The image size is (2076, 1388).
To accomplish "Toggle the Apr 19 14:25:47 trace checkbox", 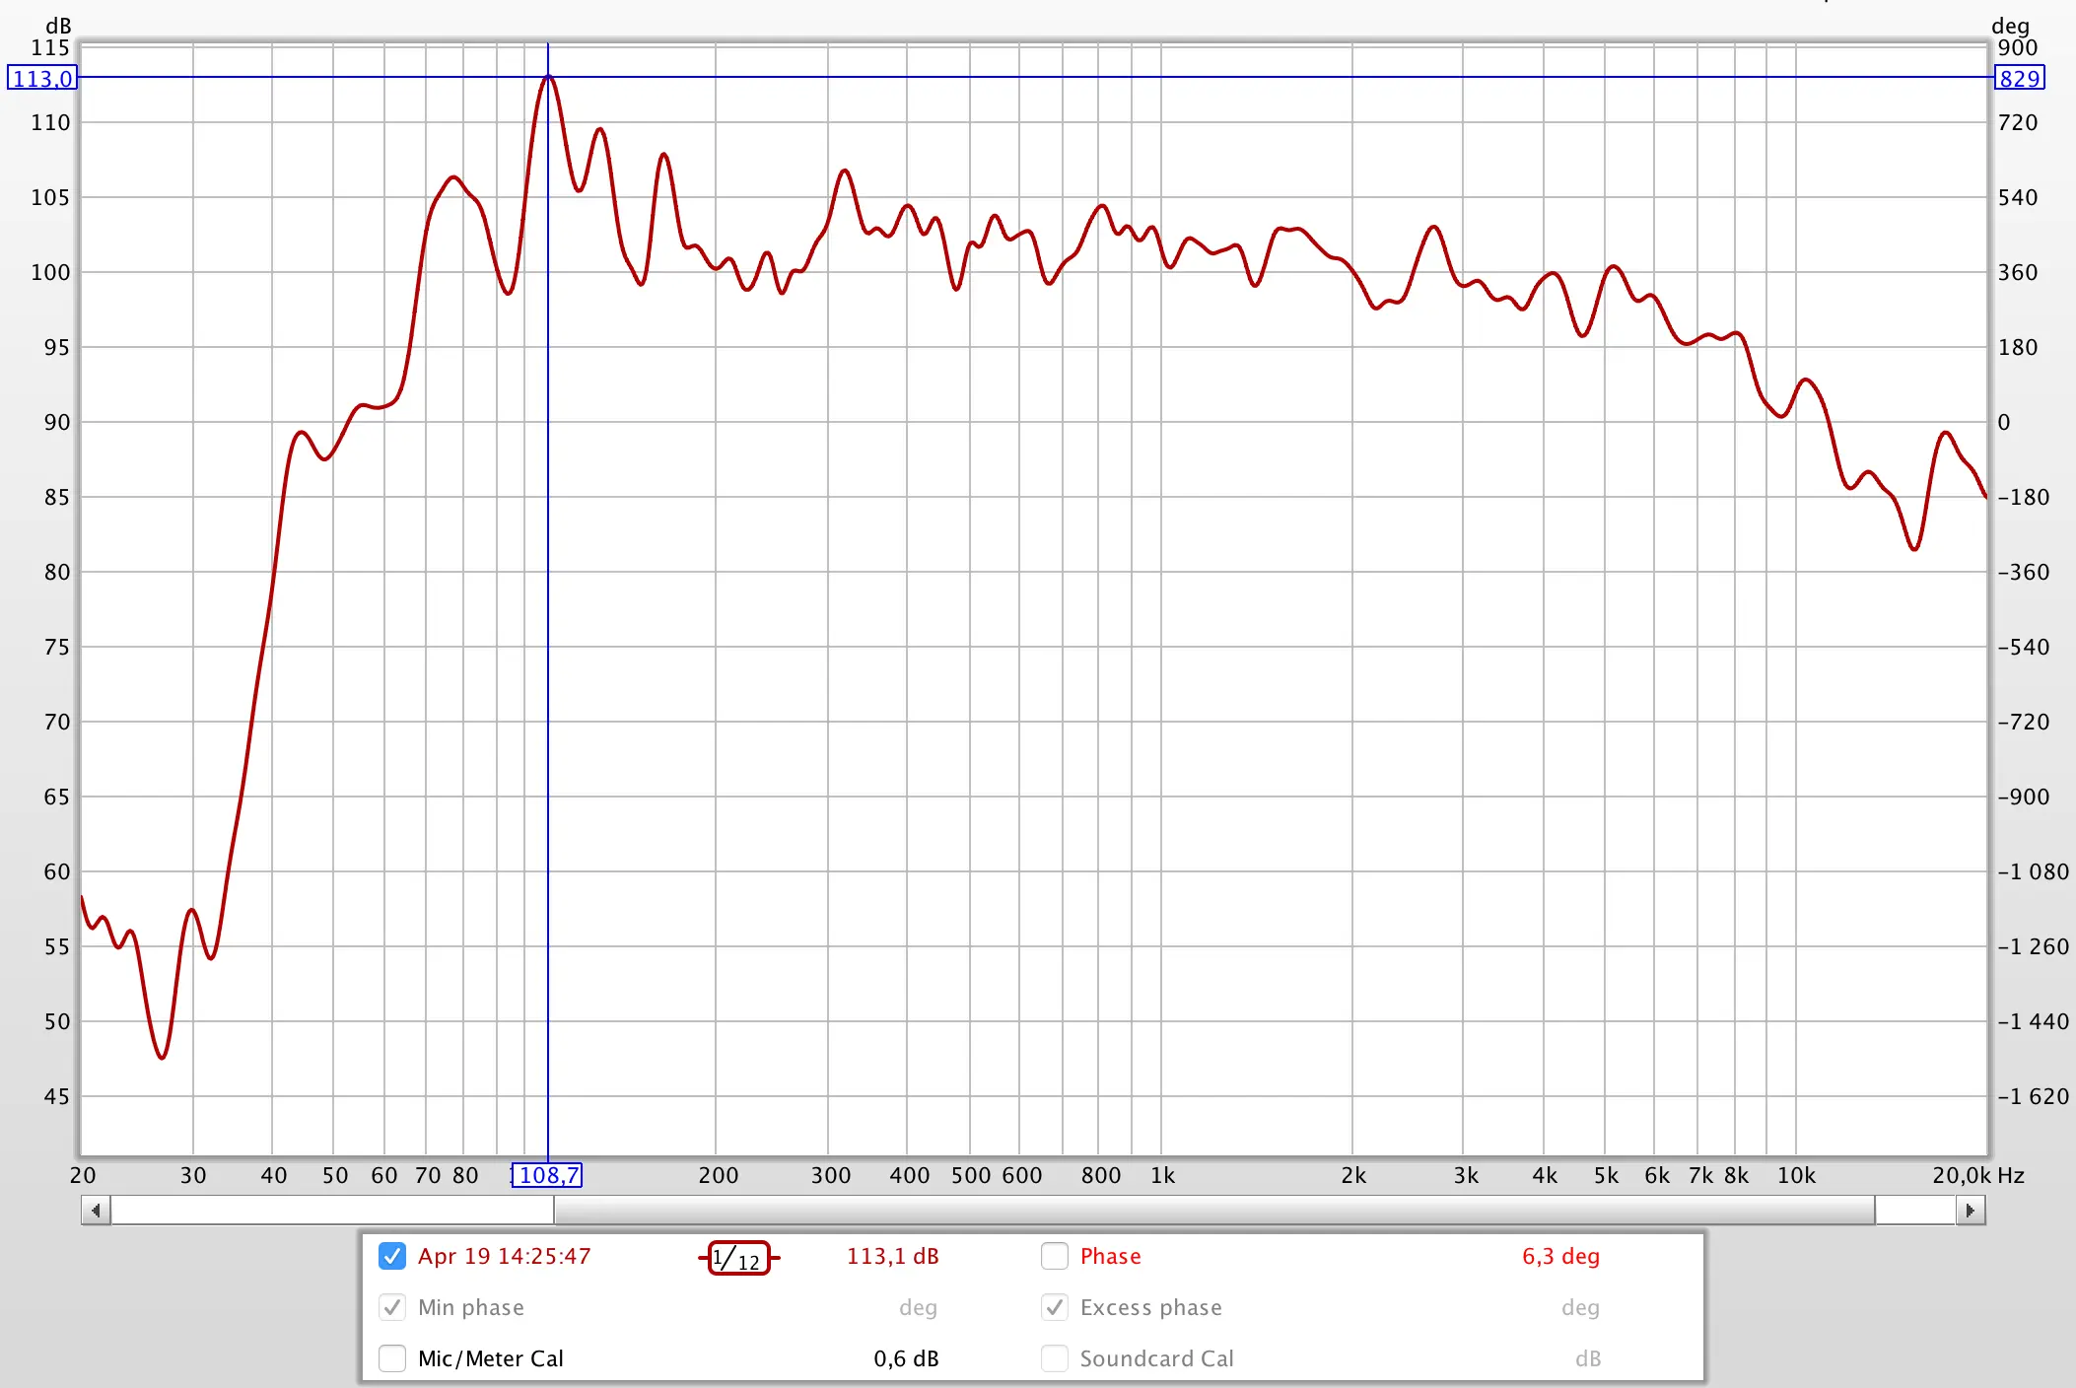I will click(392, 1256).
